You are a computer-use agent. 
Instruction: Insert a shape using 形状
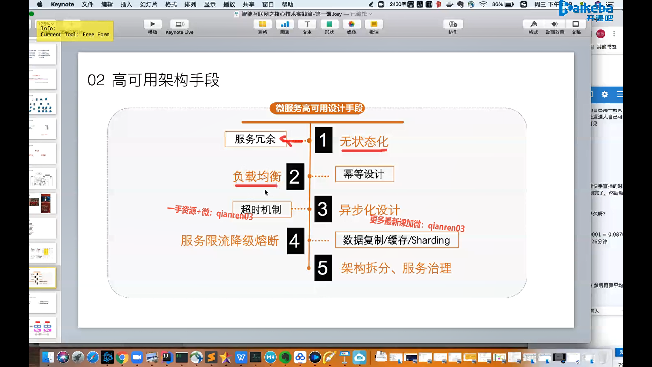(329, 24)
